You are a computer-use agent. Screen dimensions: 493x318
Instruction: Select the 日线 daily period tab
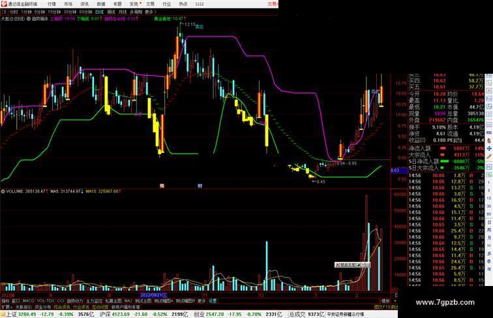[x=99, y=12]
